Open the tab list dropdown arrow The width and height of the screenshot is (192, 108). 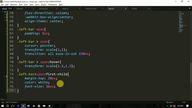(190, 8)
